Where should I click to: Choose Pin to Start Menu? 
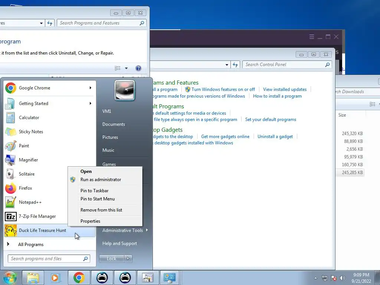[105, 199]
